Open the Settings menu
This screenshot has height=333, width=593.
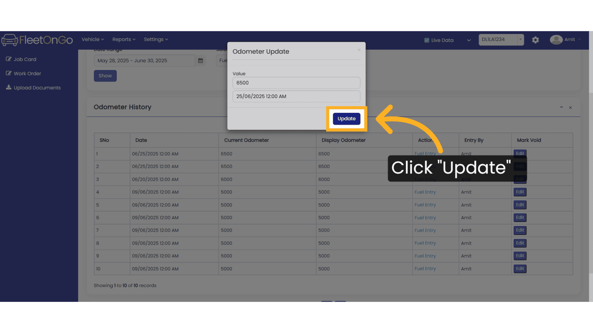(x=156, y=39)
